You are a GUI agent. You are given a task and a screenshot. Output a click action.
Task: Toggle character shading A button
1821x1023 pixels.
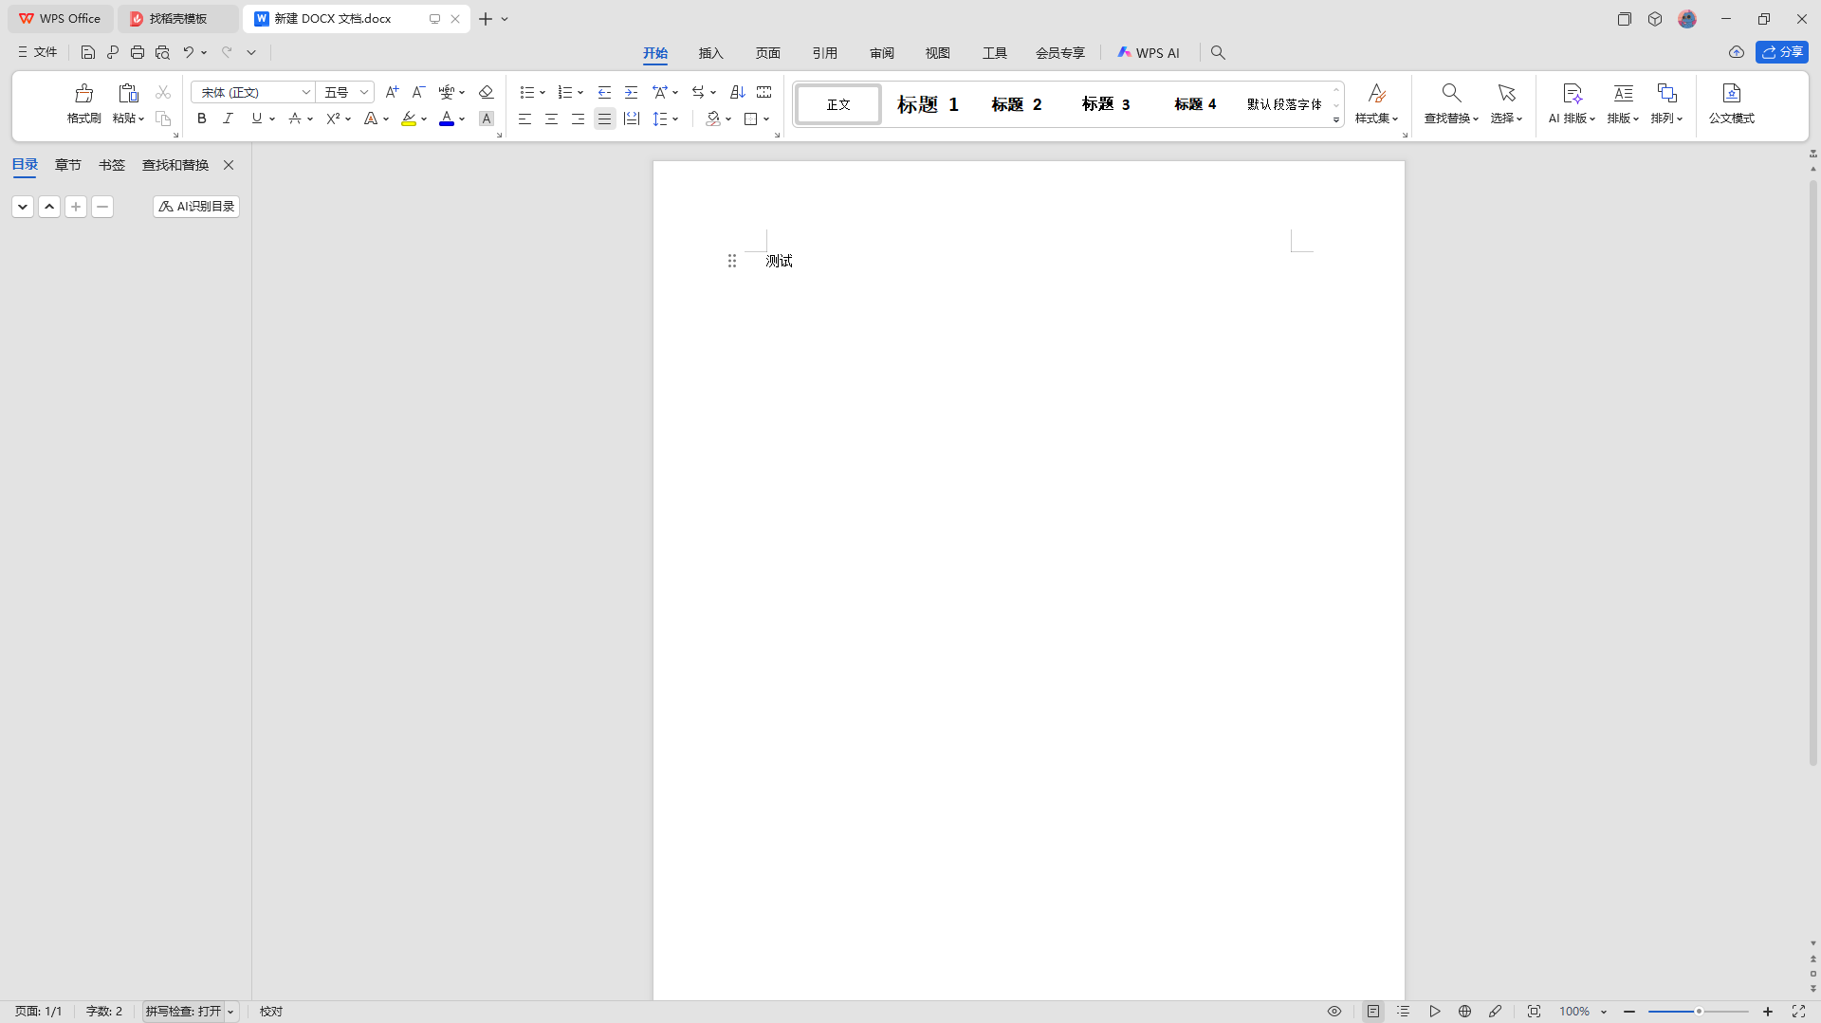pos(486,119)
